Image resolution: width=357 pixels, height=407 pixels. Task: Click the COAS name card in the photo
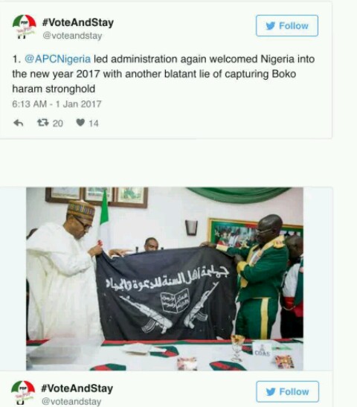[x=262, y=350]
